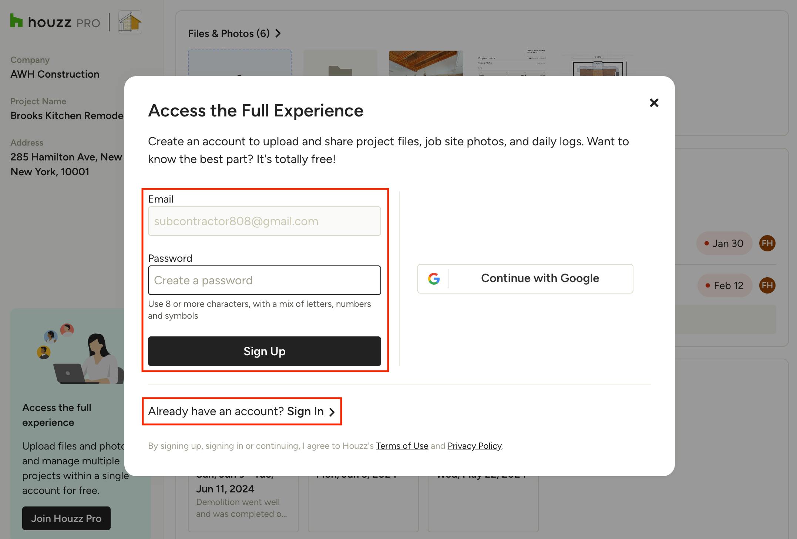Image resolution: width=797 pixels, height=539 pixels.
Task: Open the Terms of Use link
Action: (402, 446)
